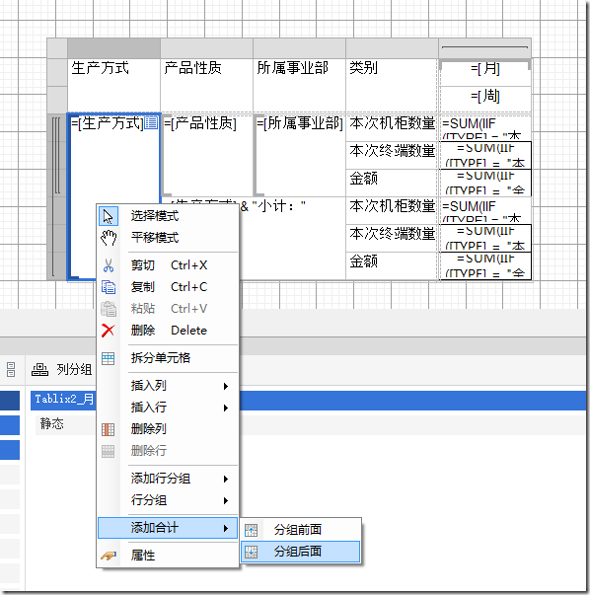
Task: Click the column handle above 生产方式
Action: click(113, 48)
